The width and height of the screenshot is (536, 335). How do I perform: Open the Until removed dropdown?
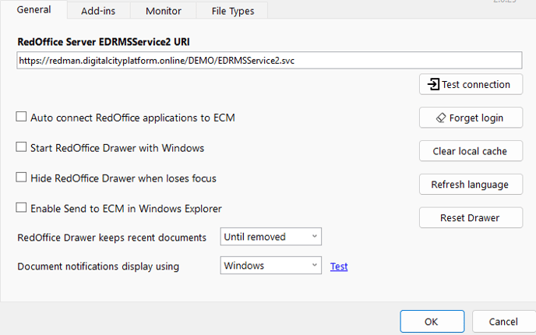point(271,237)
